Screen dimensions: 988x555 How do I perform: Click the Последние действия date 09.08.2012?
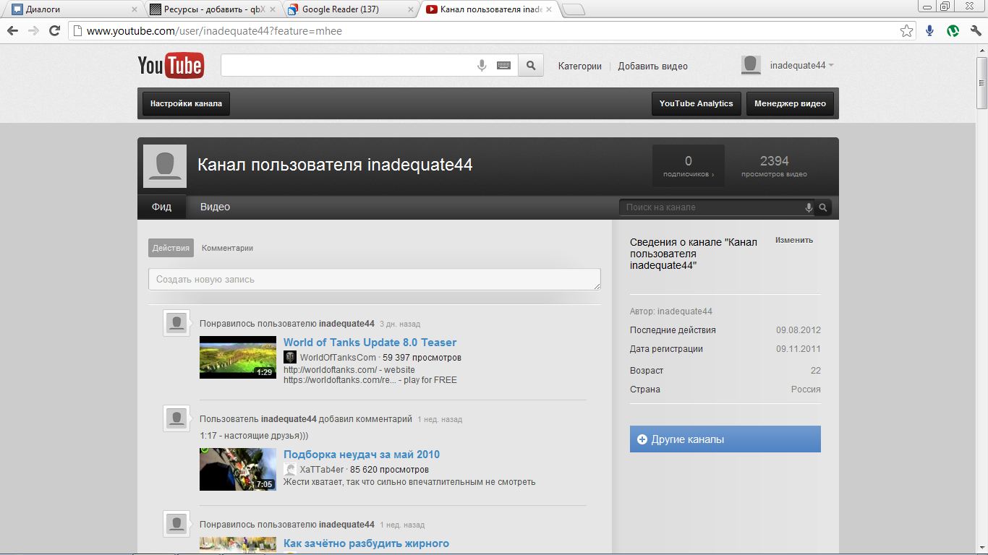coord(799,330)
